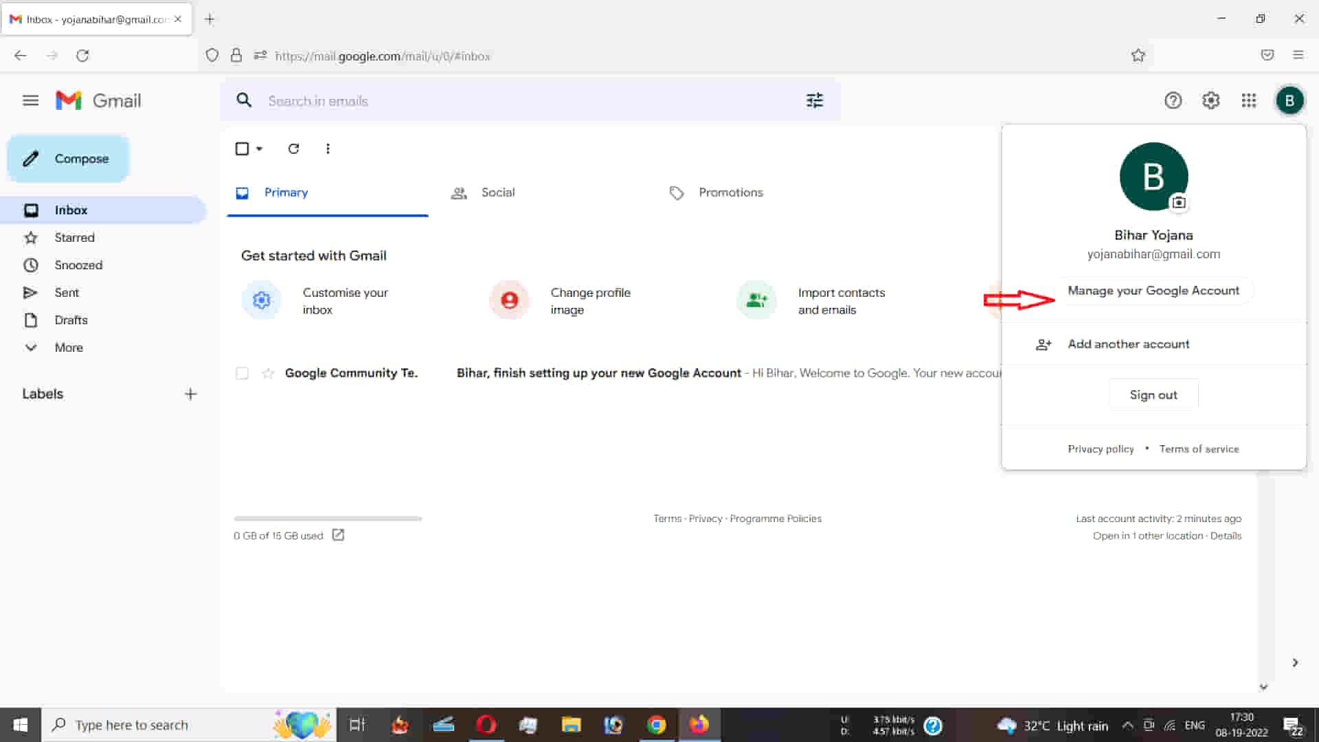The width and height of the screenshot is (1319, 742).
Task: Click the page scrollbar down arrow
Action: coord(1263,686)
